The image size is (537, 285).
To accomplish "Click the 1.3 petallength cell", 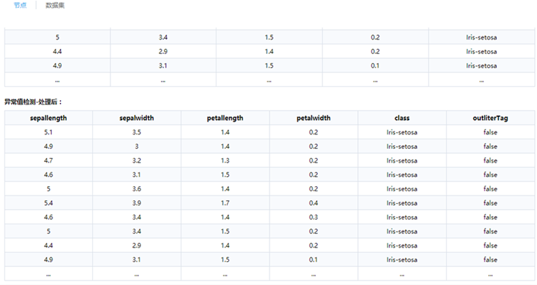I will 225,161.
